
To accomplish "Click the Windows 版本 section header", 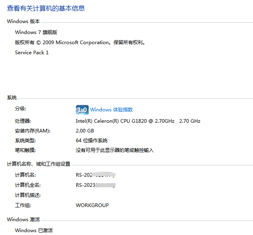I will 24,21.
